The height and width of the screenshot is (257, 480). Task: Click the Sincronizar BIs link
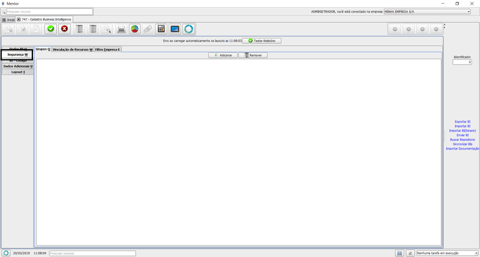click(463, 144)
